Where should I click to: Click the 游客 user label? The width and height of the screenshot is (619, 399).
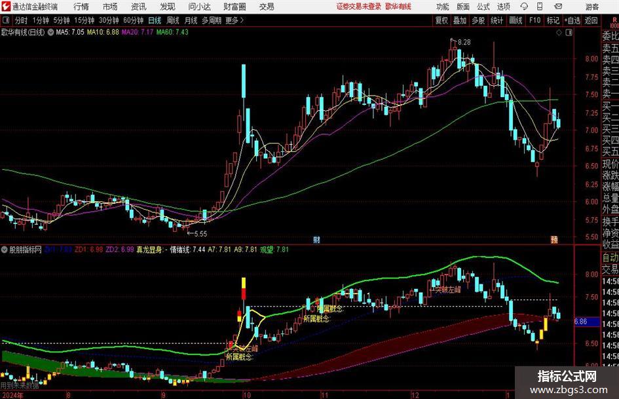(x=591, y=7)
